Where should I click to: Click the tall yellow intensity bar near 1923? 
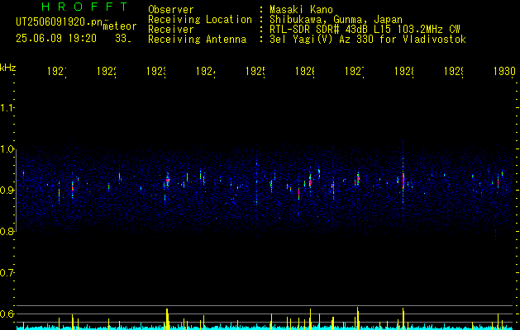[x=167, y=319]
